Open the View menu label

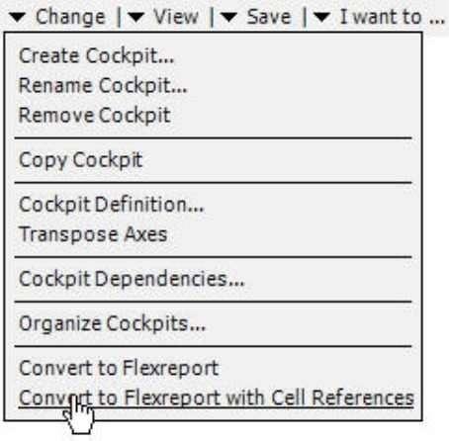(x=176, y=17)
